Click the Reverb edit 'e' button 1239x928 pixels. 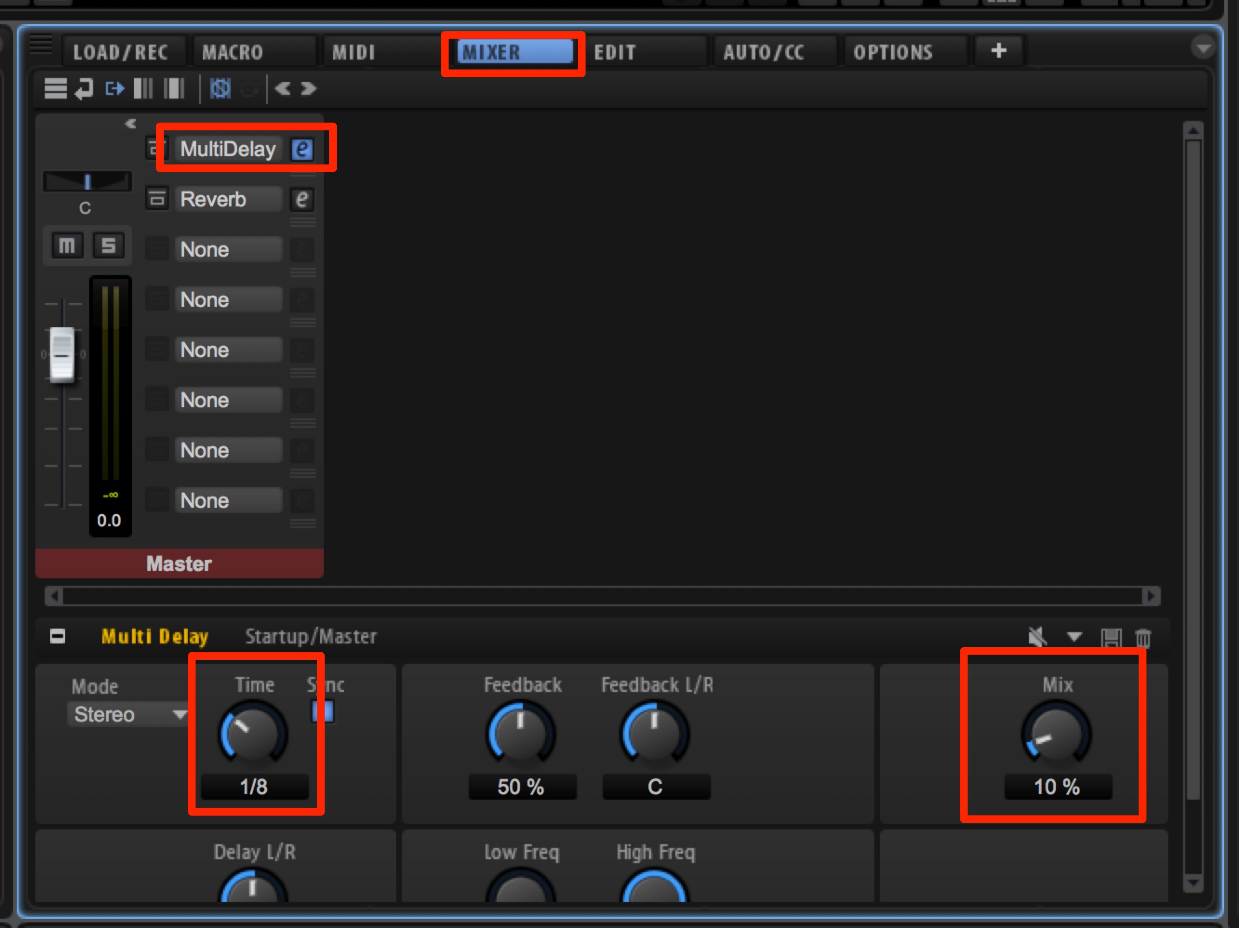[302, 199]
